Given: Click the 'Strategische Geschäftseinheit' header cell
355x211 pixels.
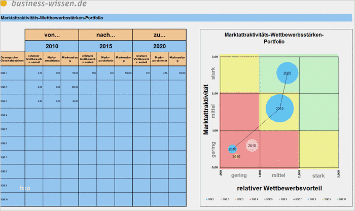Looking at the screenshot, I should click(x=13, y=59).
